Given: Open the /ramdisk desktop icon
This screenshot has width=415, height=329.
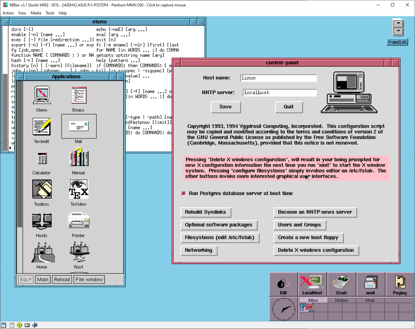Looking at the screenshot, I should (x=398, y=28).
